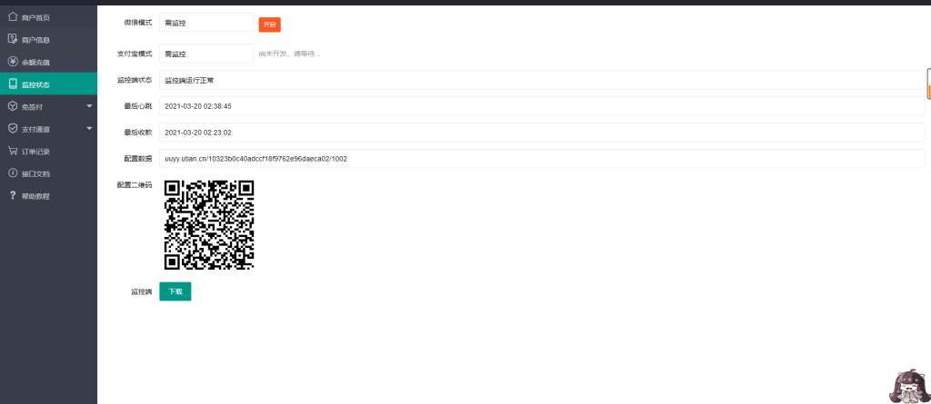
Task: Click the 尚未开发，请等待... hint text
Action: [290, 54]
